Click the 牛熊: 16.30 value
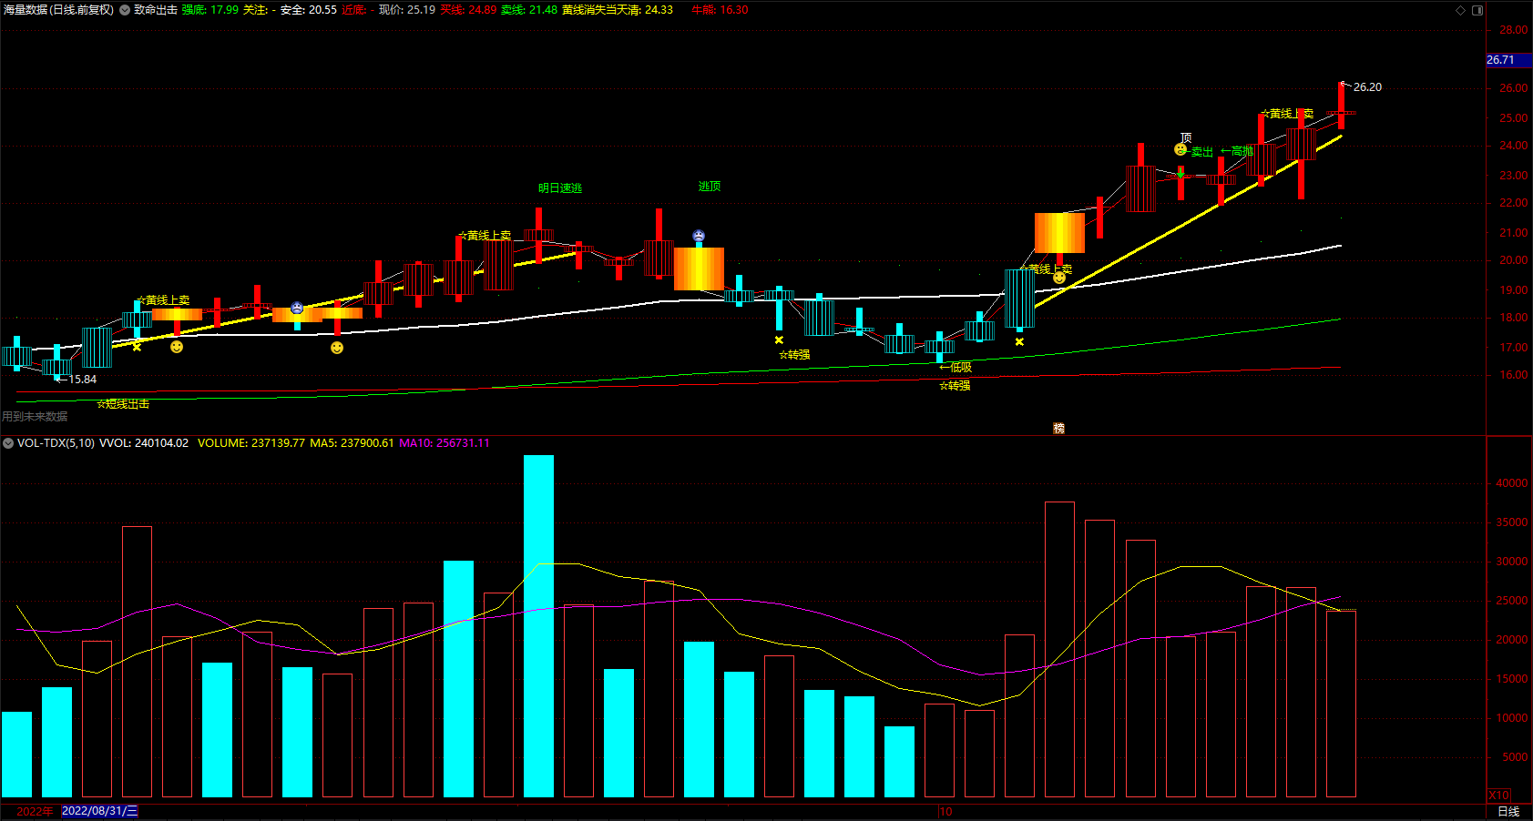This screenshot has width=1533, height=821. click(x=720, y=10)
